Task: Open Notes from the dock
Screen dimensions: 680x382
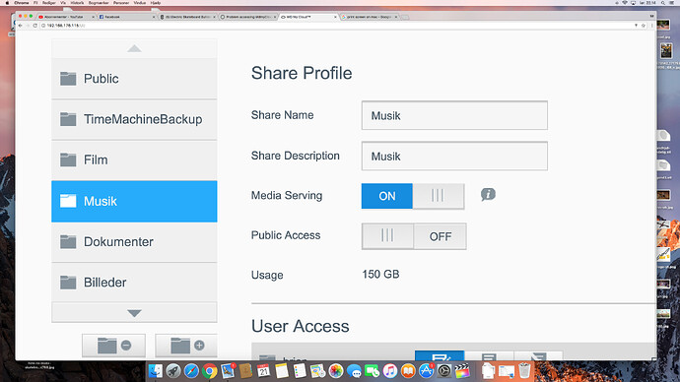Action: tap(282, 371)
